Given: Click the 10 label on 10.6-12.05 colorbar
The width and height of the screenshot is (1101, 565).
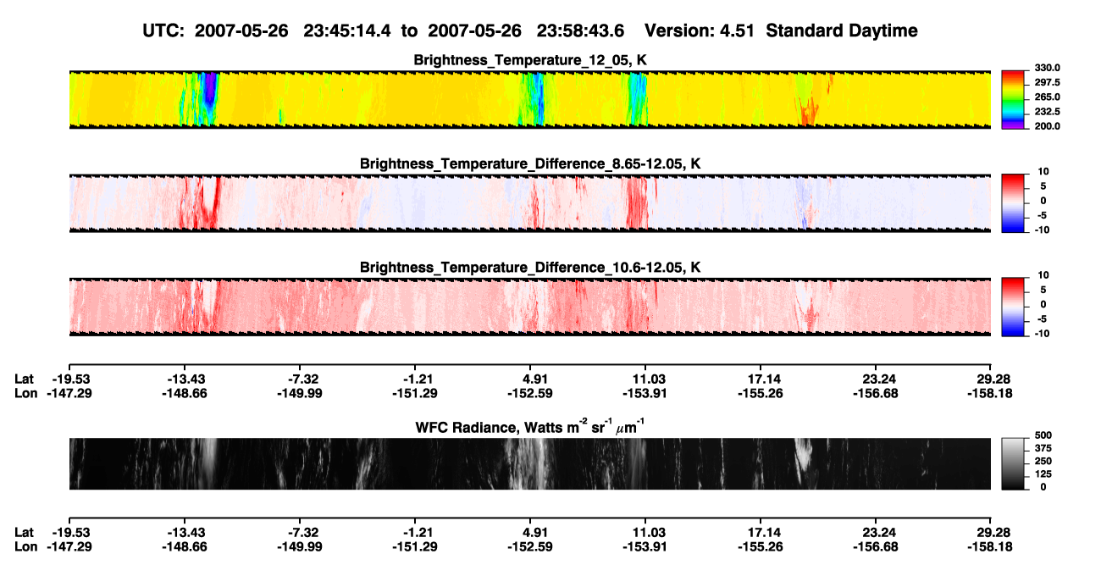Looking at the screenshot, I should [x=1042, y=275].
